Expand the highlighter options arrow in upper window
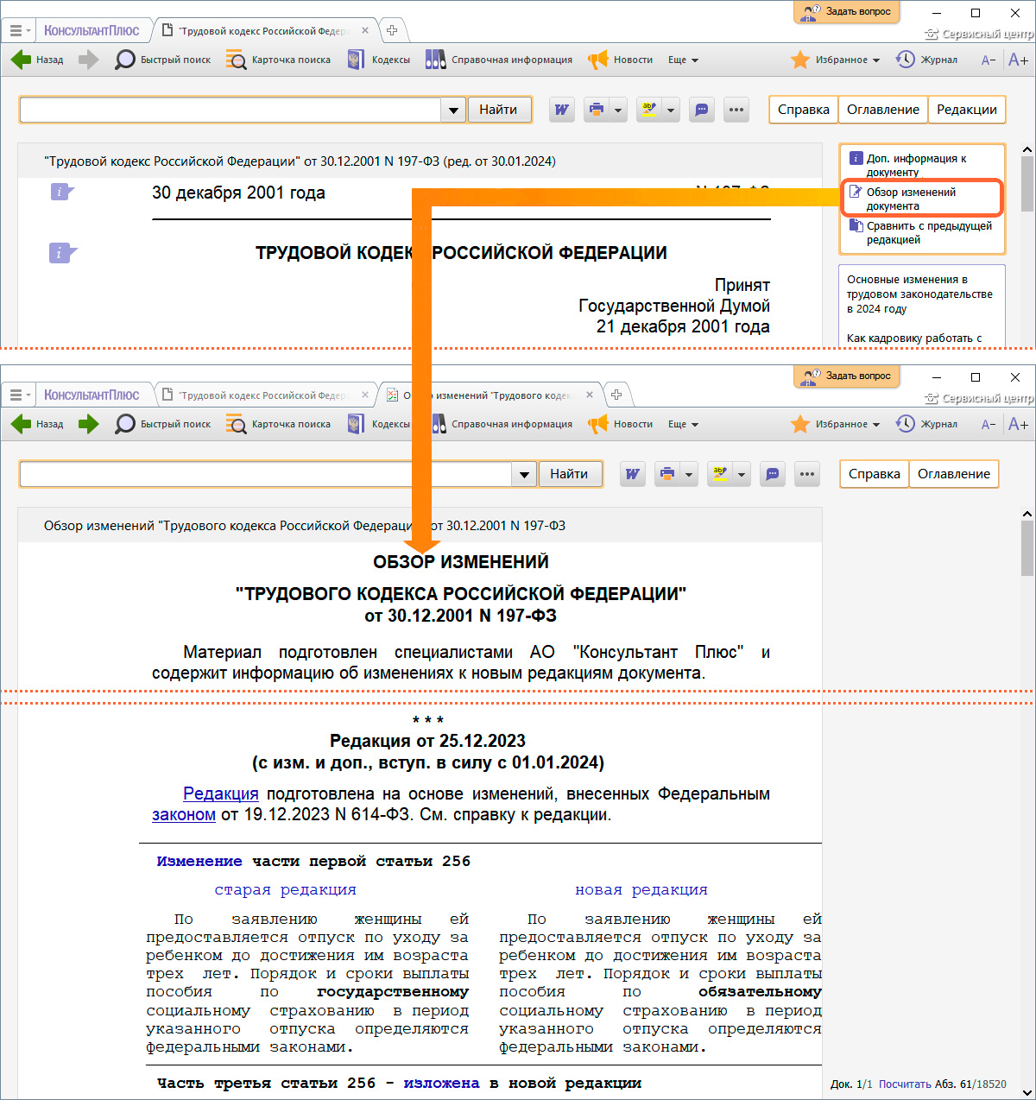 click(671, 110)
